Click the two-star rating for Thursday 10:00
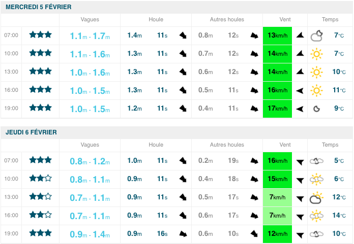The width and height of the screenshot is (354, 244). tap(40, 179)
